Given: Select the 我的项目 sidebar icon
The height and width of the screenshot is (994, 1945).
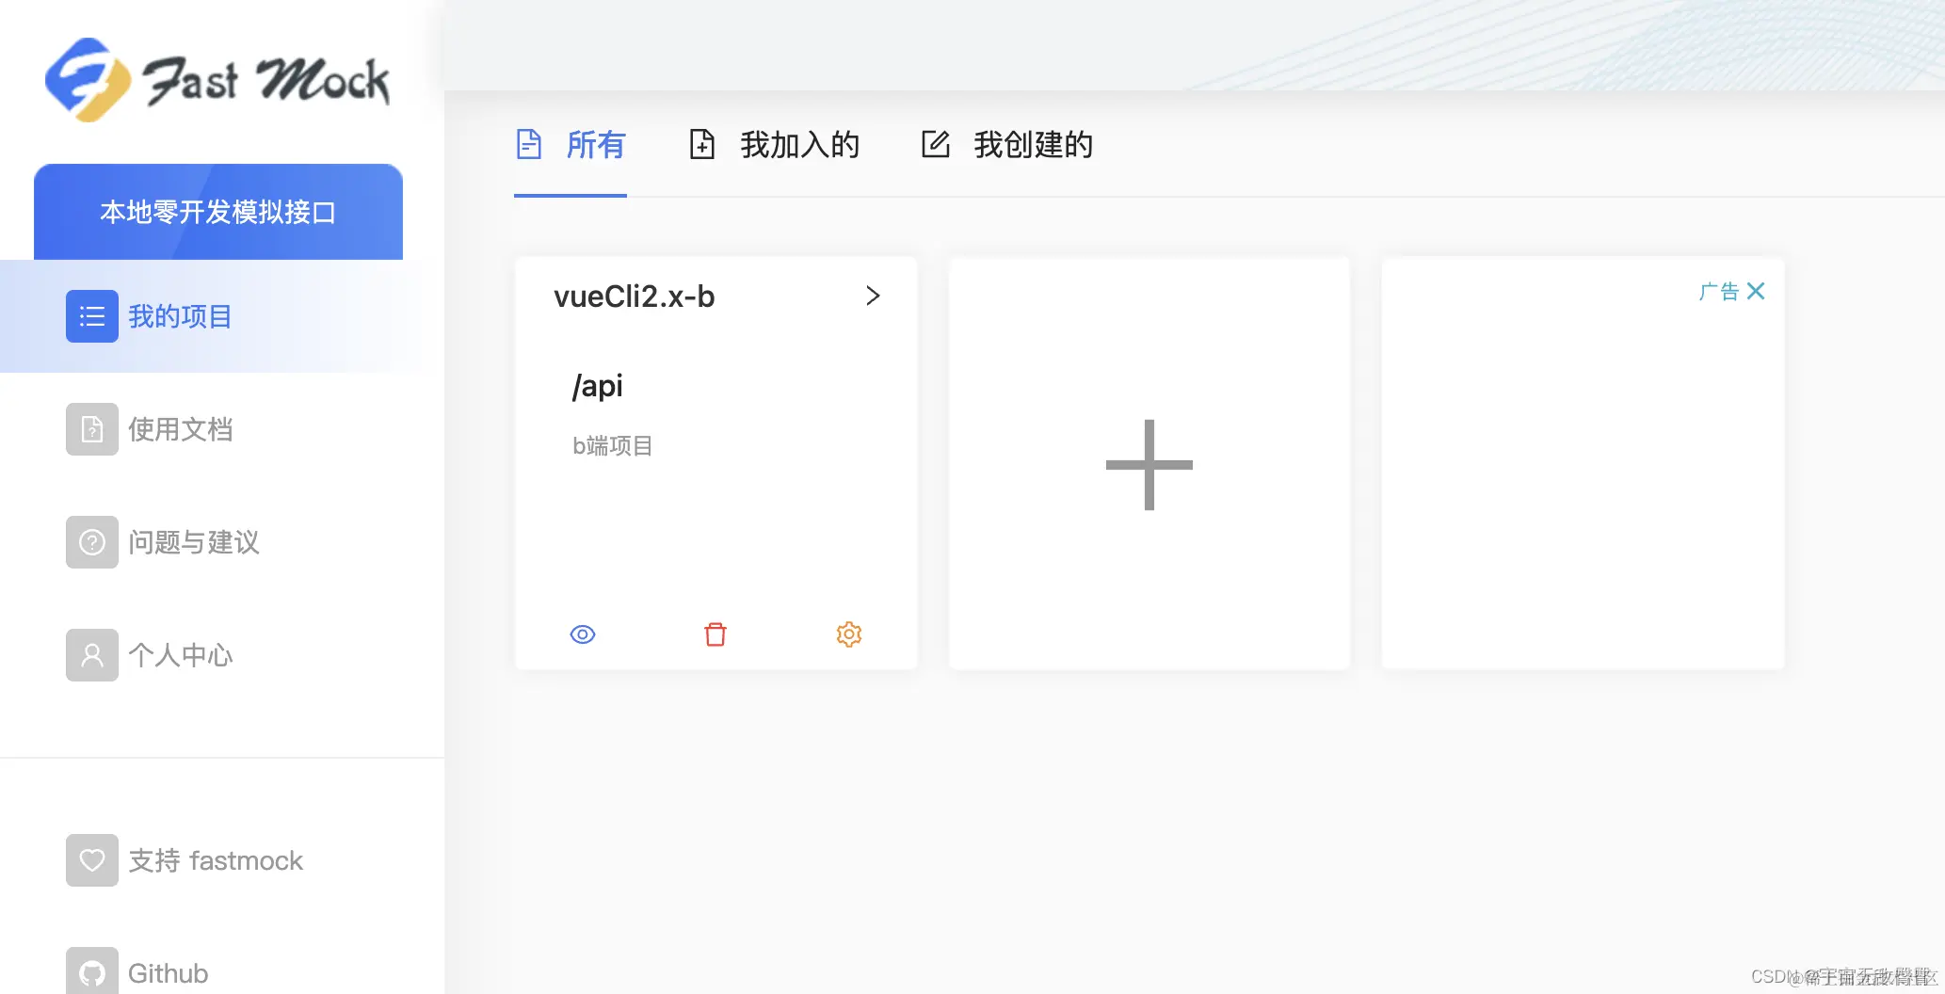Looking at the screenshot, I should pyautogui.click(x=91, y=316).
